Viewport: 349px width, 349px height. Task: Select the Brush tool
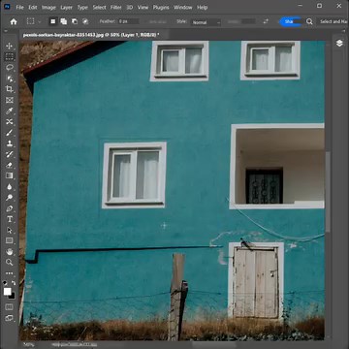point(10,133)
